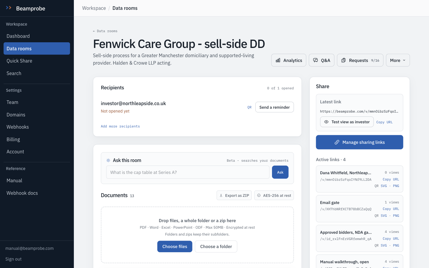
Task: Copy URL for Approved bidders, NDA link
Action: (391, 239)
